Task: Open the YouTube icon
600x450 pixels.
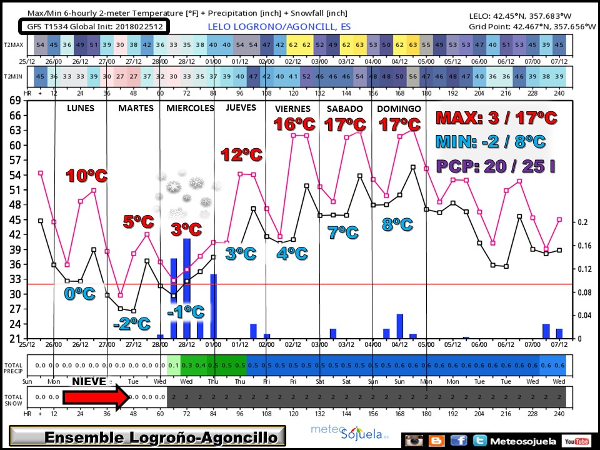Action: tap(577, 441)
